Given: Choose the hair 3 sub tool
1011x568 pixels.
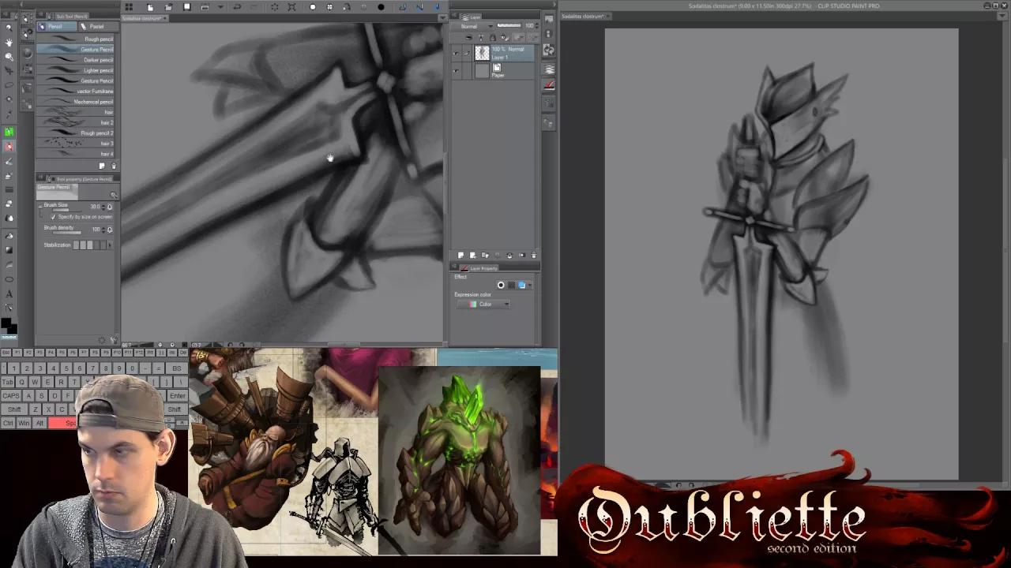Looking at the screenshot, I should pyautogui.click(x=77, y=144).
